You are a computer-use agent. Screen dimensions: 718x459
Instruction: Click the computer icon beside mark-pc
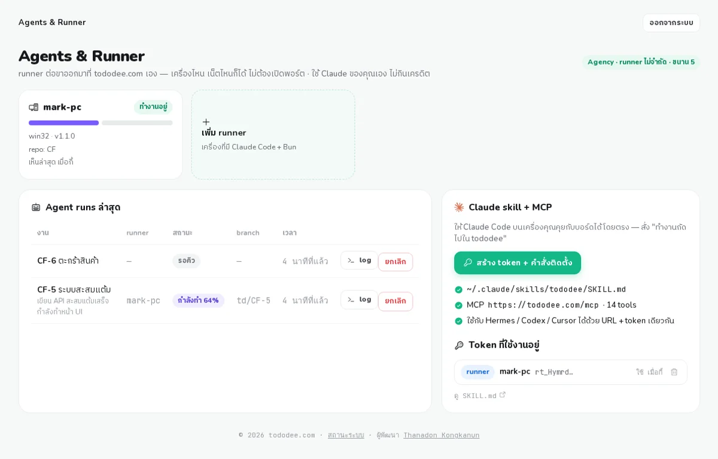pyautogui.click(x=34, y=108)
